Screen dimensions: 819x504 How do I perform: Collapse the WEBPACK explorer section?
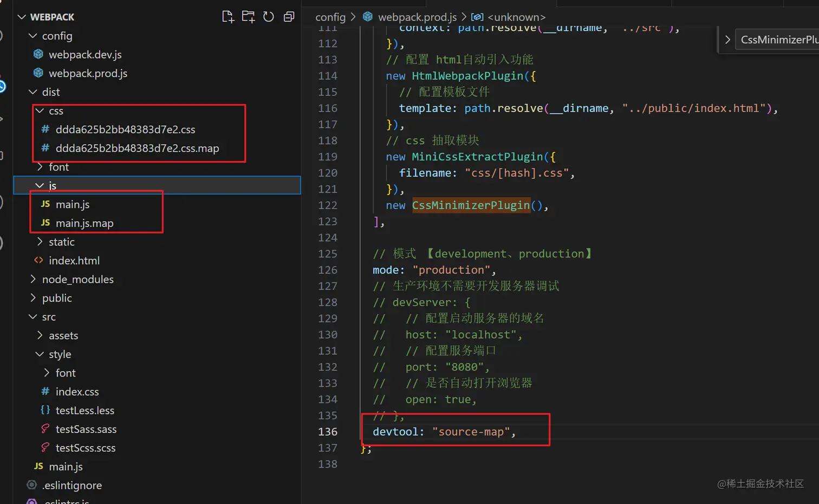click(22, 17)
